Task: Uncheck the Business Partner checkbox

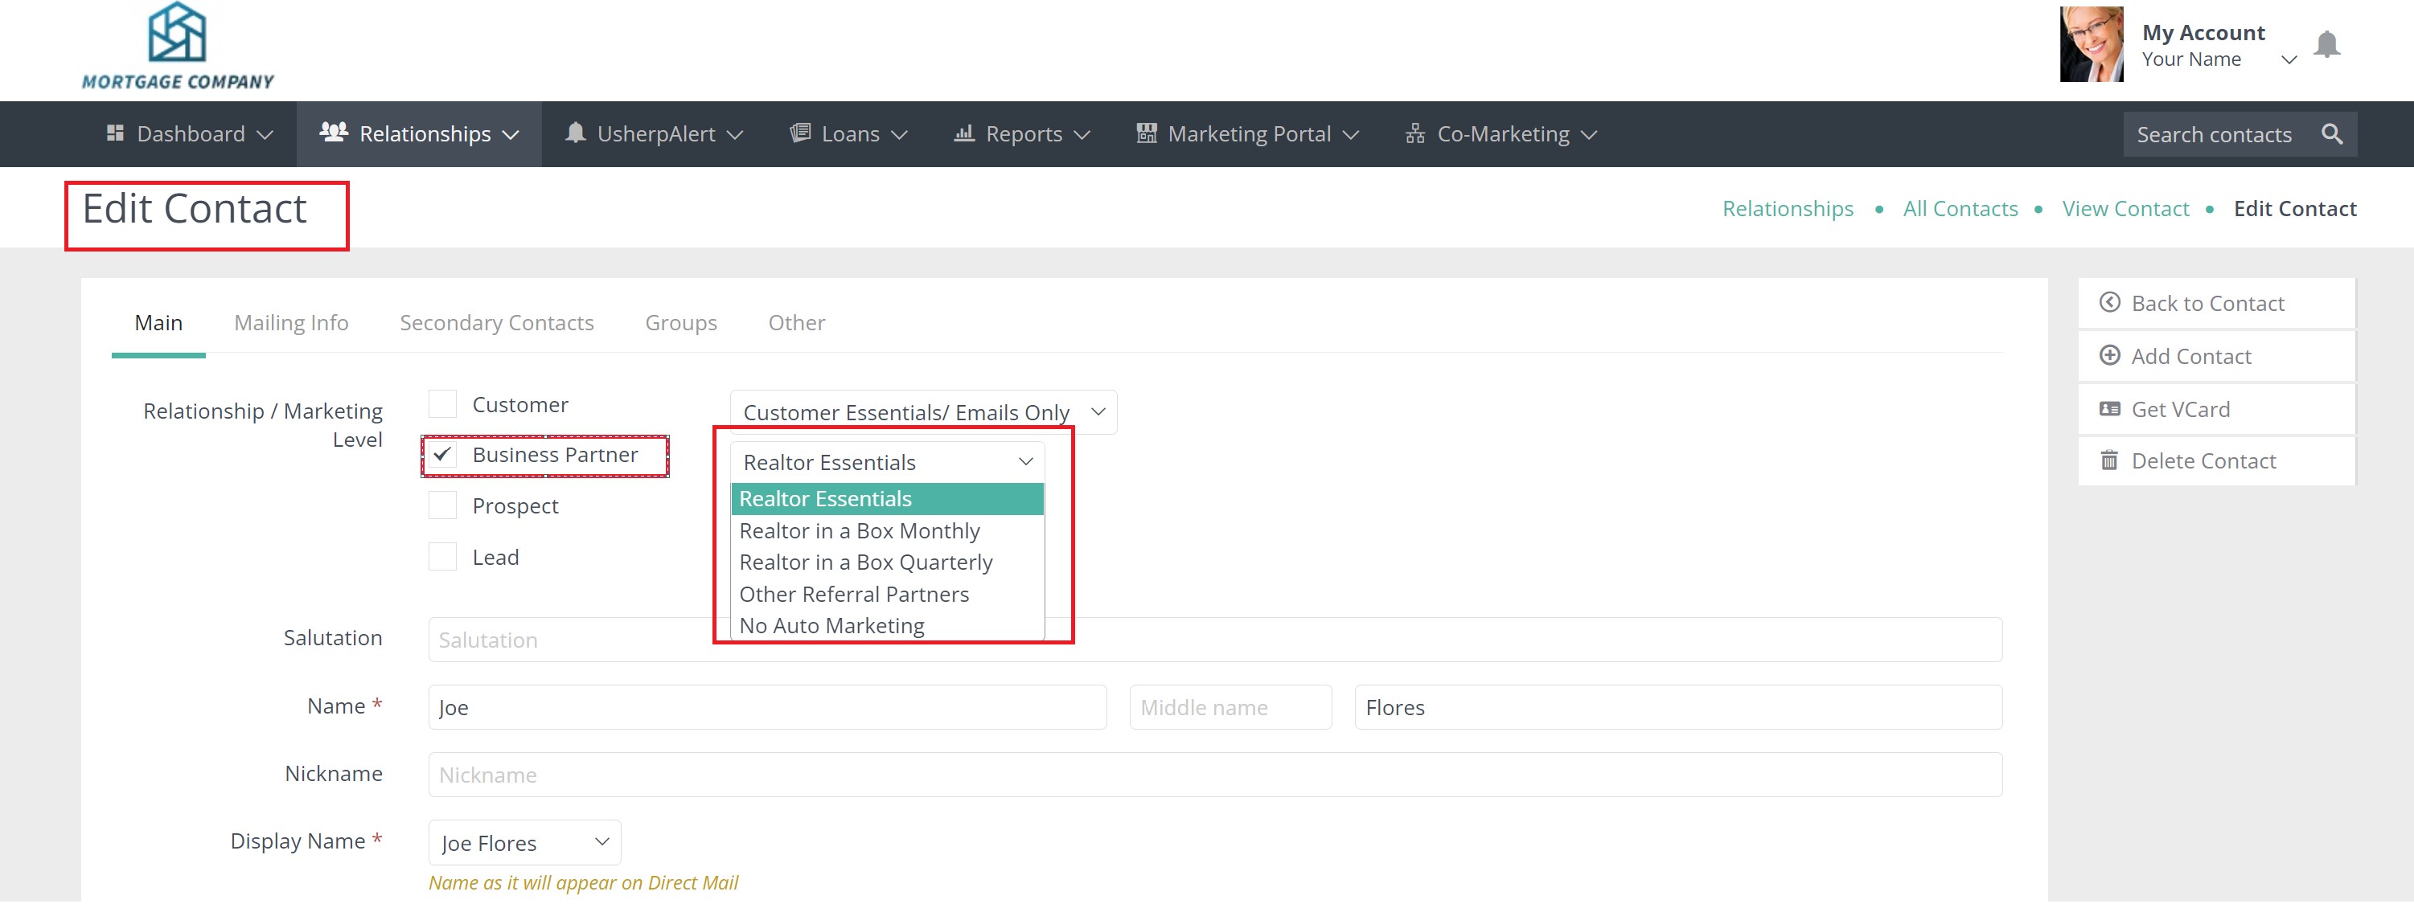Action: point(442,454)
